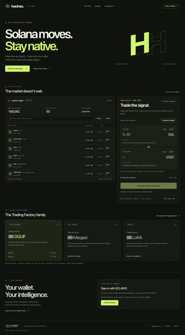This screenshot has width=185, height=335.
Task: Open the first GGUF quantization download row
Action: pyautogui.click(x=33, y=253)
